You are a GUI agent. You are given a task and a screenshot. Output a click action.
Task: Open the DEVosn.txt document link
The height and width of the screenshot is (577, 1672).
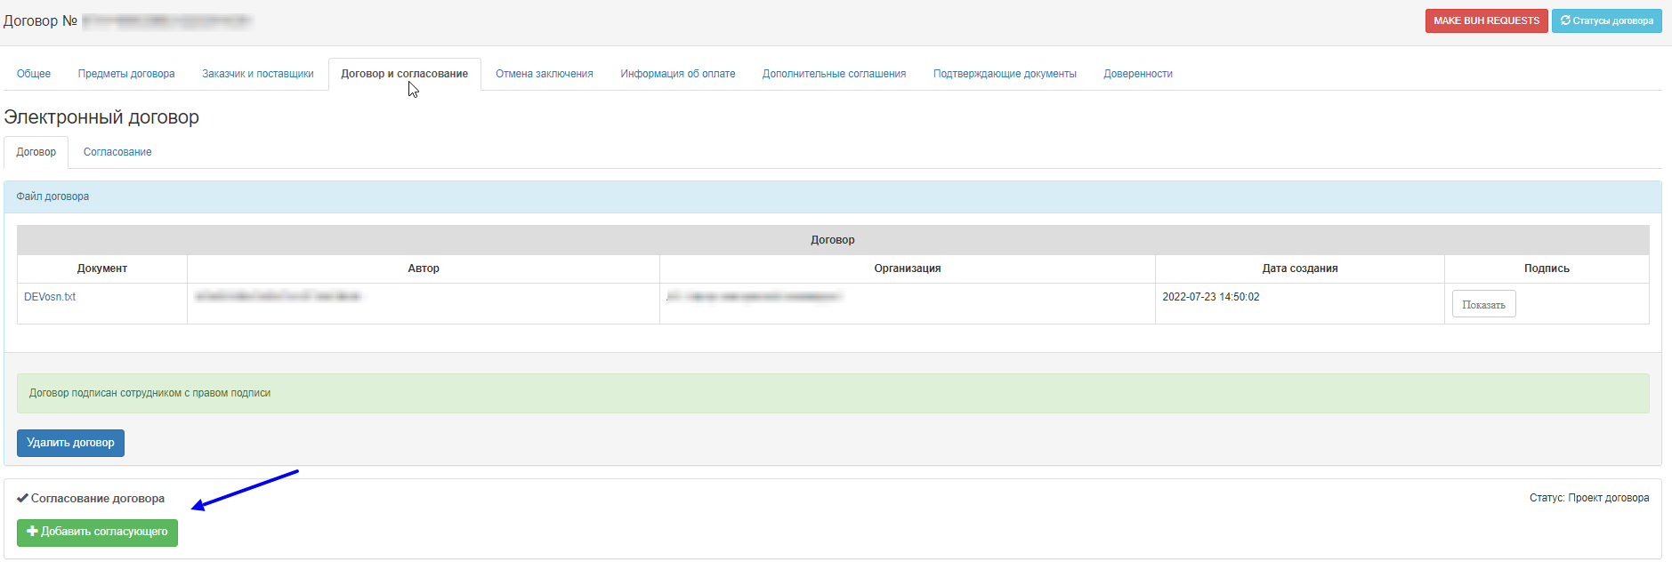[x=50, y=297]
